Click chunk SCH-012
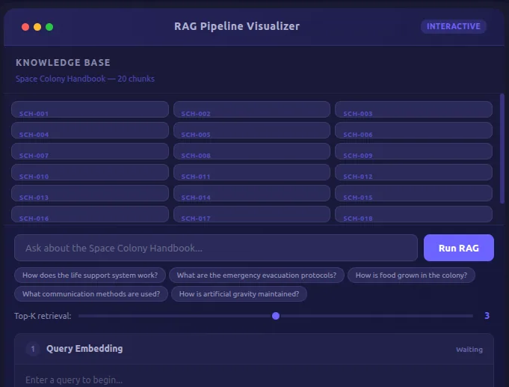The image size is (509, 387). click(413, 172)
